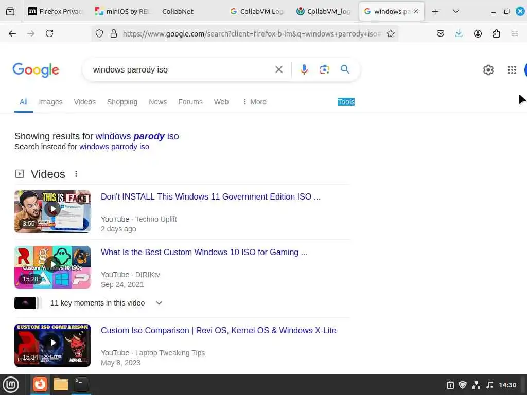Bookmark this page with star icon
This screenshot has height=395, width=527.
[391, 33]
